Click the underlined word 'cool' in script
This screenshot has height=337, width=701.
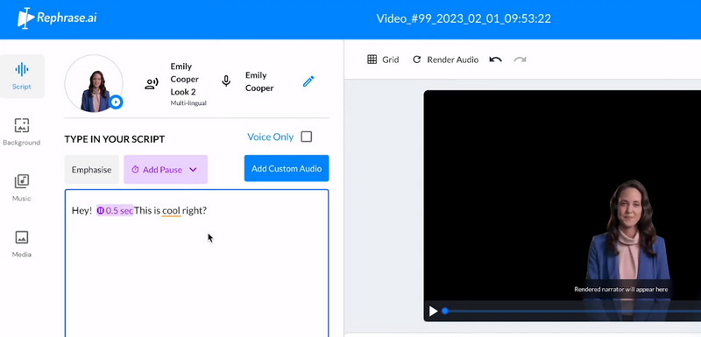(171, 210)
